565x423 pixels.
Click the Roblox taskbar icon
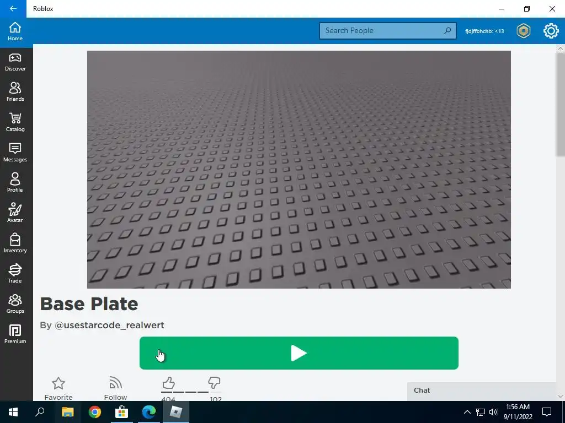176,412
